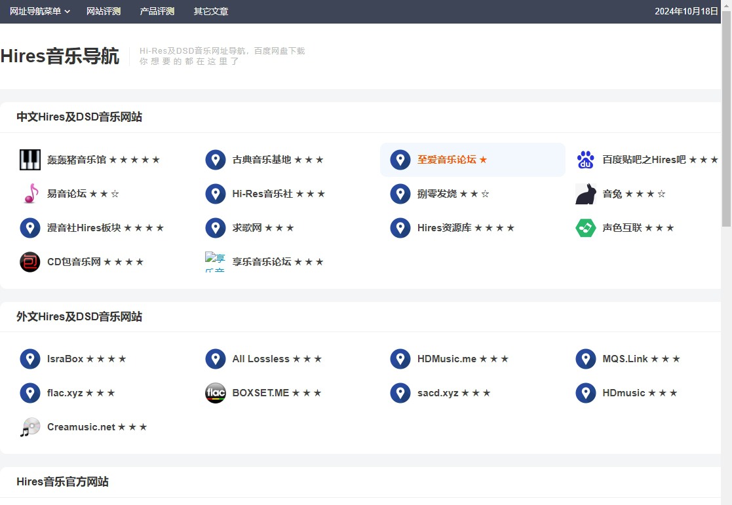Open the CD包音乐网 link
The width and height of the screenshot is (732, 505).
pos(95,262)
